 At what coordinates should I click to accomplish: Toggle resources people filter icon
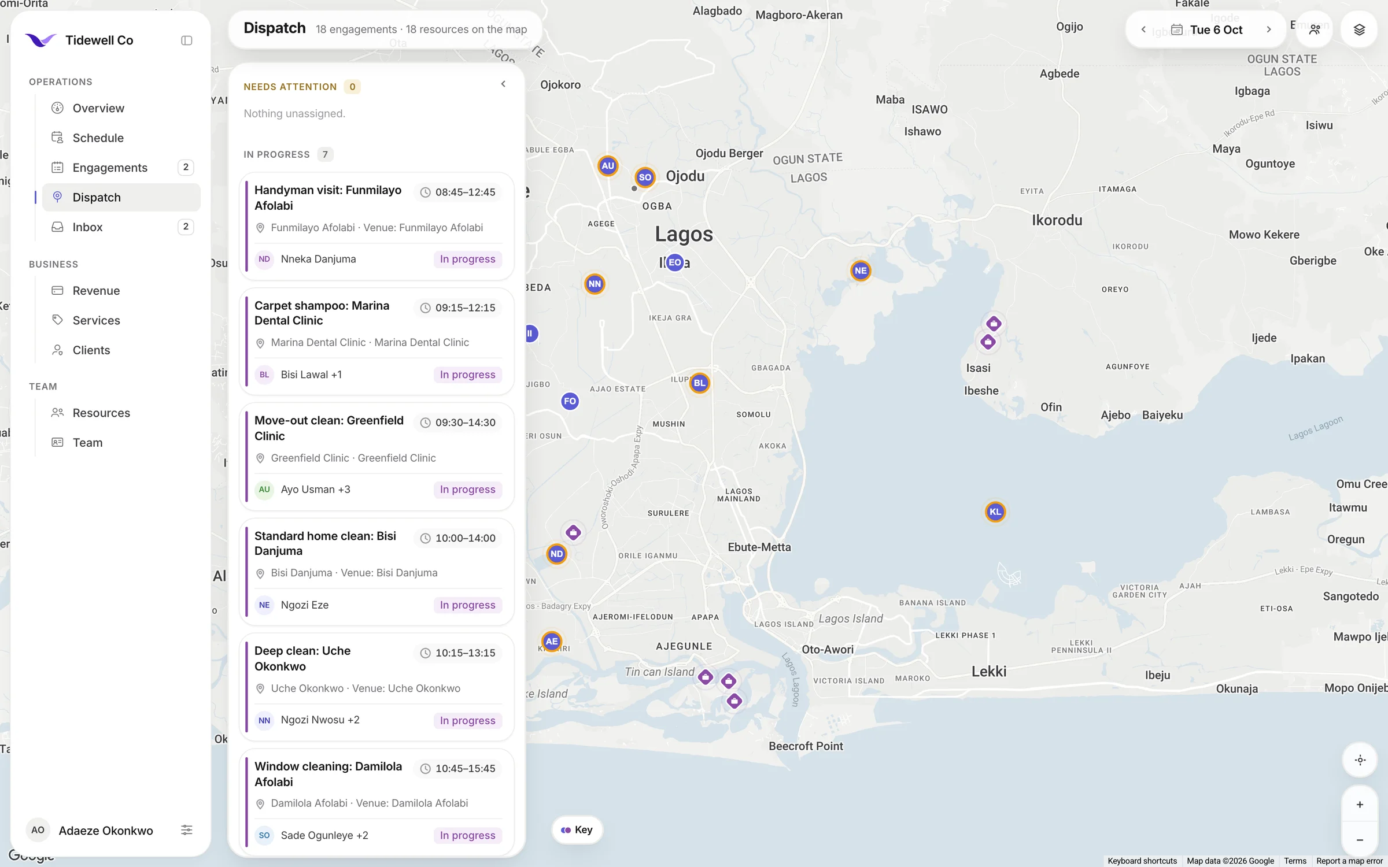tap(1315, 29)
